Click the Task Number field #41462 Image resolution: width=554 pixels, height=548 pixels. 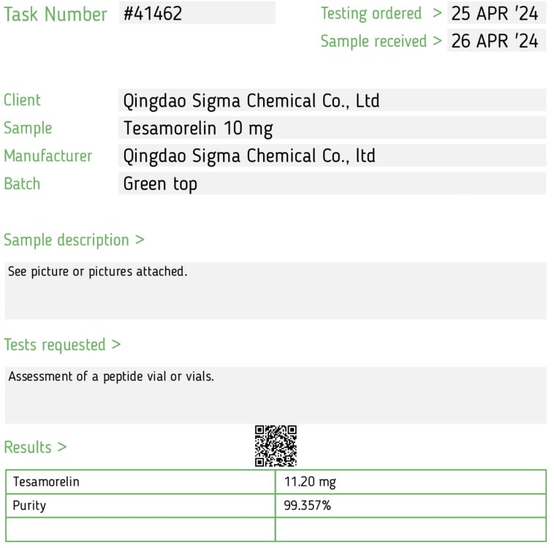[x=197, y=13]
